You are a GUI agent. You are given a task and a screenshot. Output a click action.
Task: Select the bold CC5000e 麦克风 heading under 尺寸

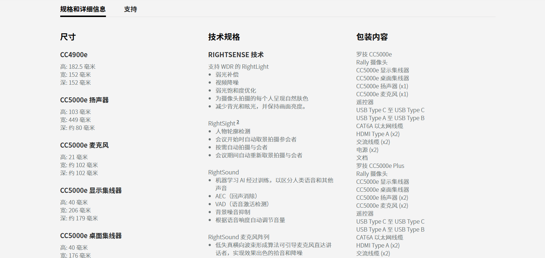85,145
